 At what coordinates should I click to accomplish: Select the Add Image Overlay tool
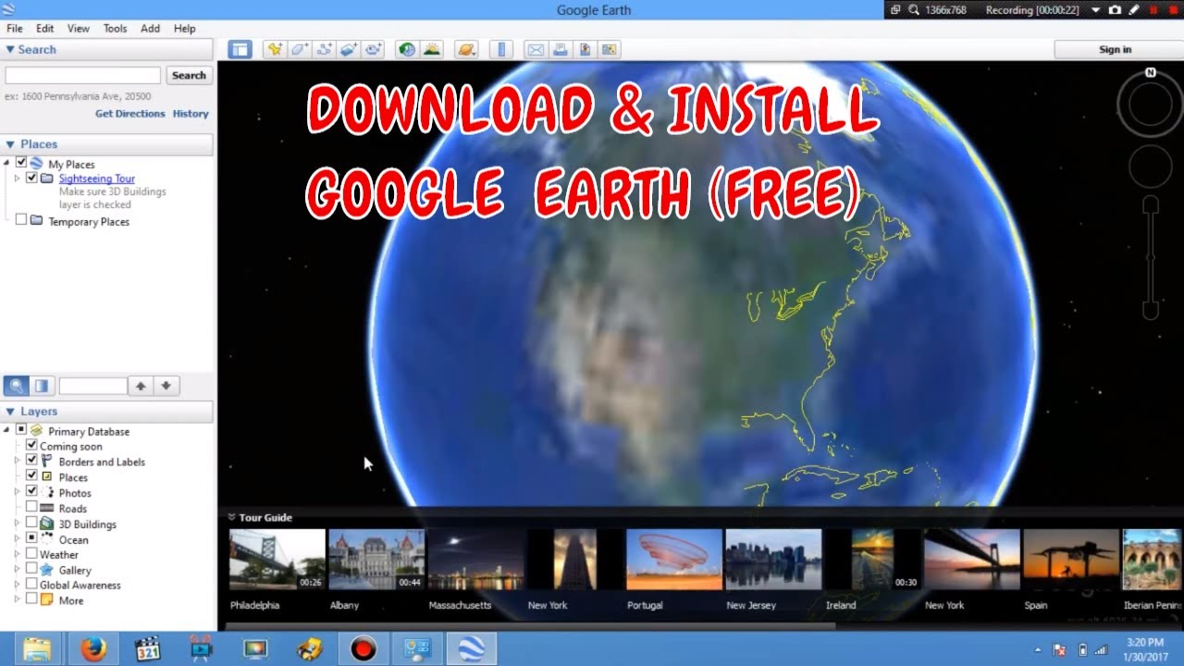(349, 50)
